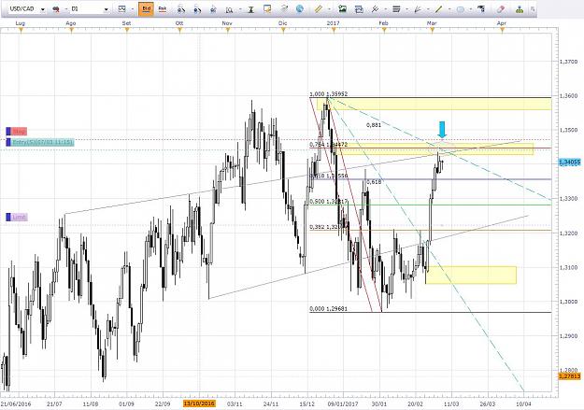Click the blue square beside Stop
The image size is (584, 410).
coord(8,132)
